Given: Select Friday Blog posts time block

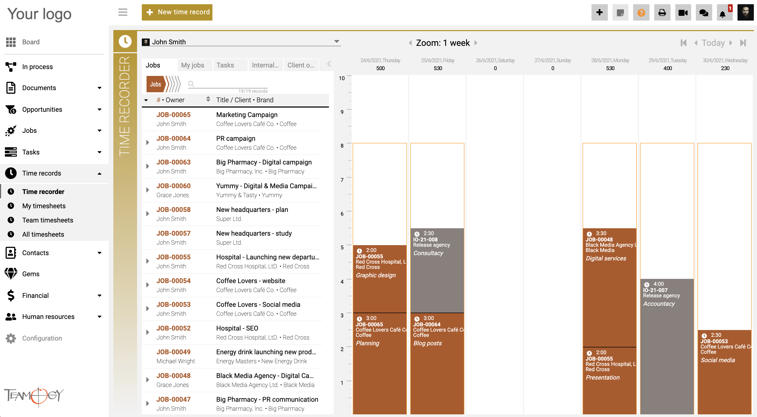Looking at the screenshot, I should [x=437, y=363].
